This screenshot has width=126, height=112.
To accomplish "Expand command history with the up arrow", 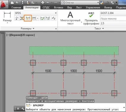I will 124,107.
